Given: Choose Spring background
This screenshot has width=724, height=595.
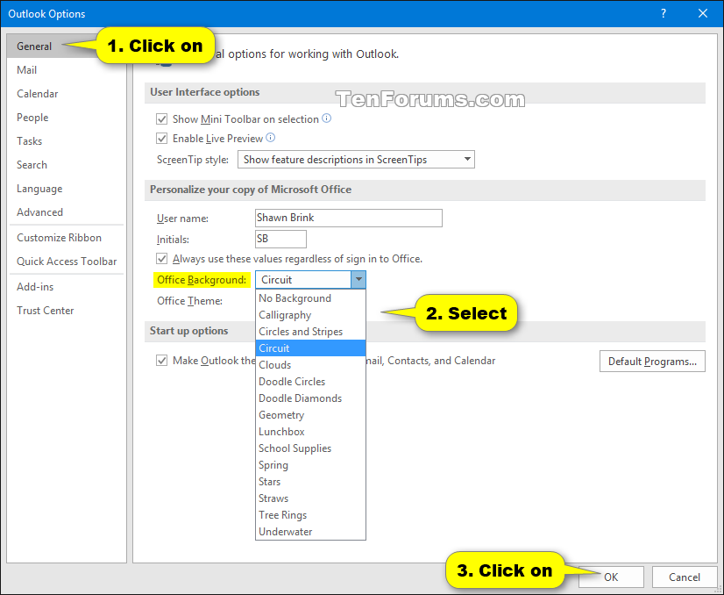Looking at the screenshot, I should [x=310, y=465].
